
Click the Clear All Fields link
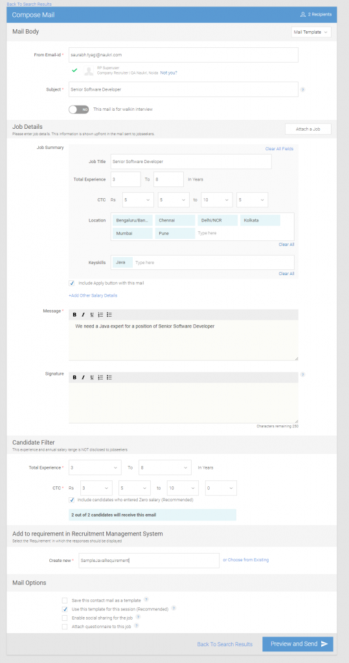tap(279, 149)
